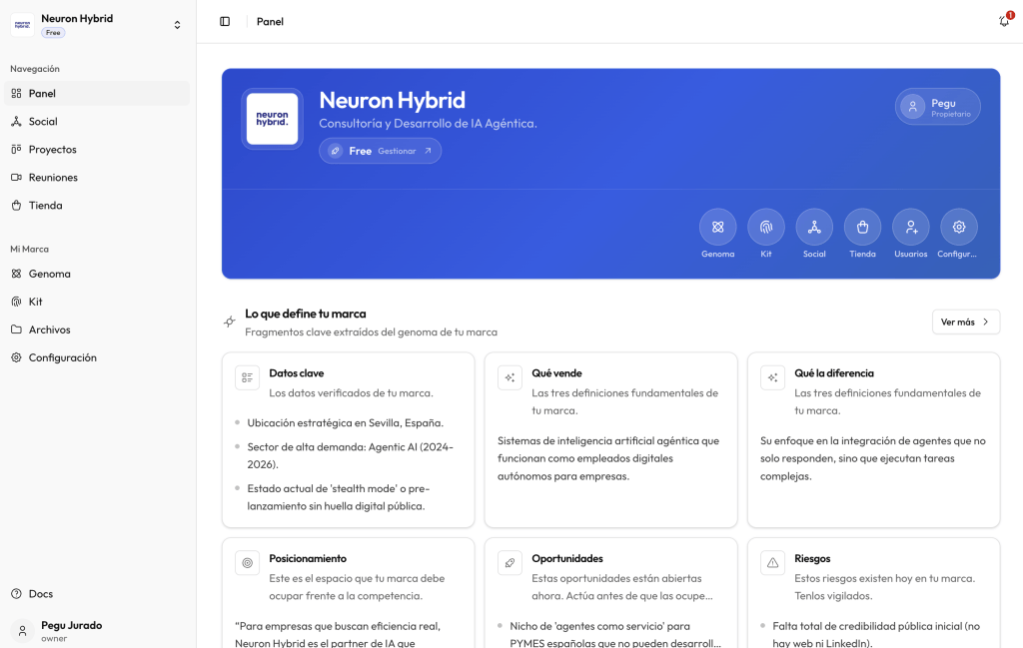Open the Genoma quick action in the banner
Image resolution: width=1023 pixels, height=648 pixels.
tap(717, 227)
